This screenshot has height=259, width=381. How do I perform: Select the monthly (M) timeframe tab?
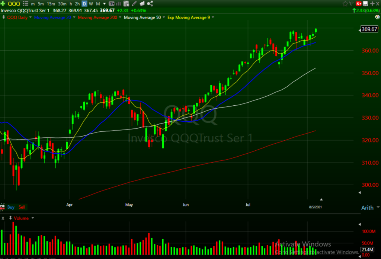click(x=98, y=4)
